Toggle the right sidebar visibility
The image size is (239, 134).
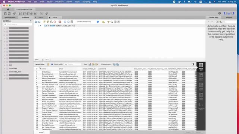[x=233, y=13]
